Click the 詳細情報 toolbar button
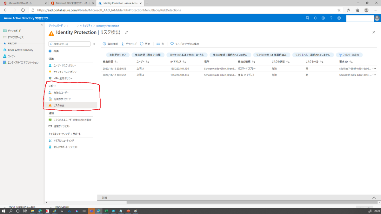Viewport: 381px width, 214px height. 110,44
